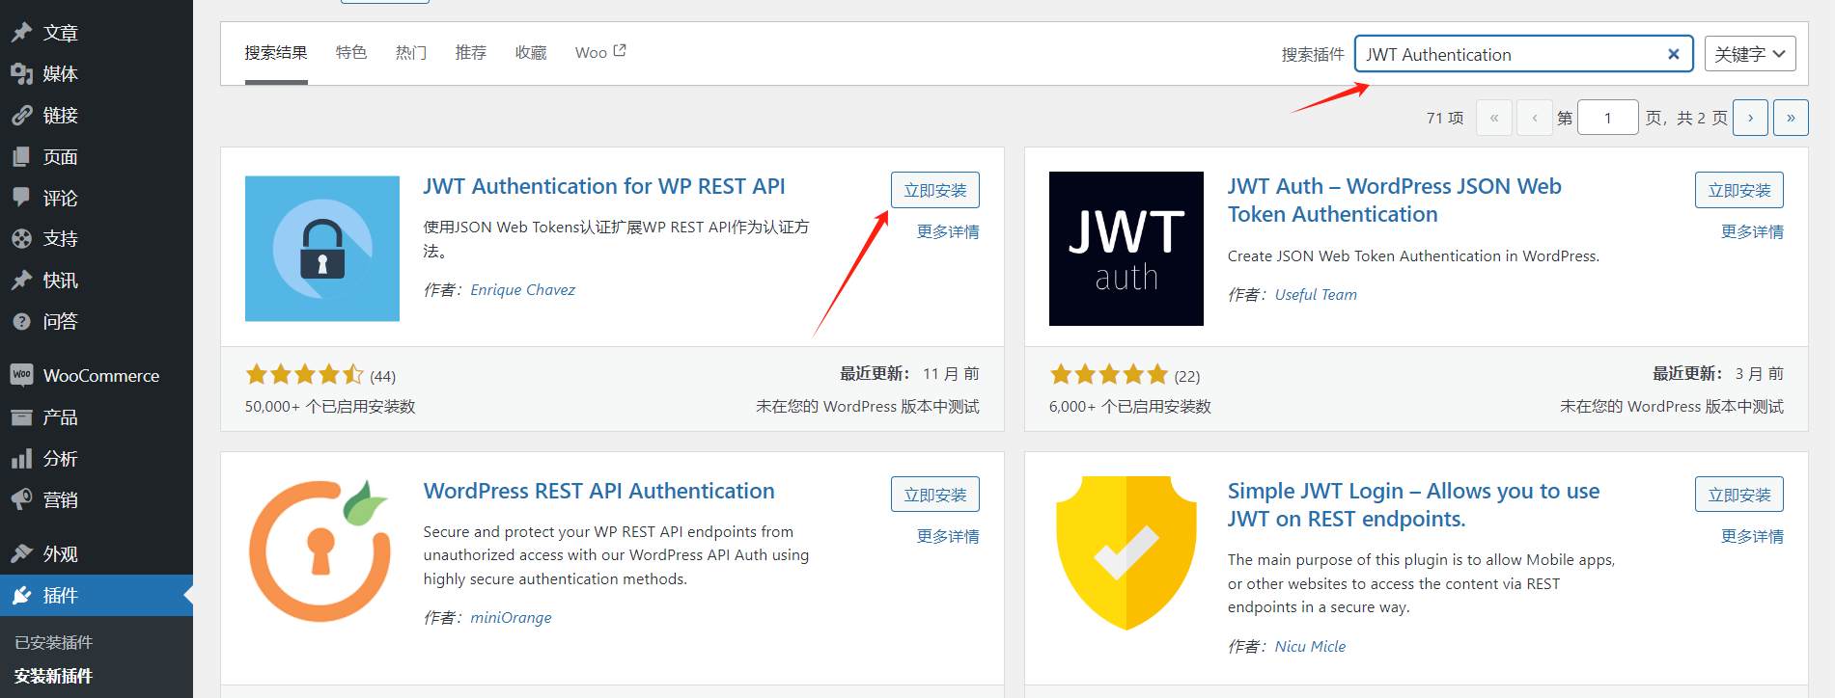The height and width of the screenshot is (698, 1835).
Task: Click the 支持 support icon in sidebar
Action: tap(21, 239)
